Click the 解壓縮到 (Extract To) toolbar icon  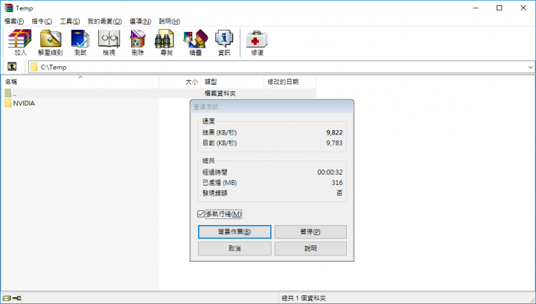tap(51, 42)
